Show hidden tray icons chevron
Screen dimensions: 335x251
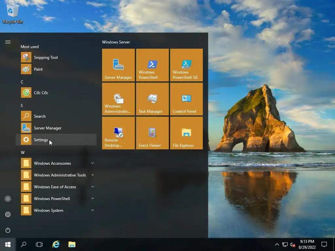click(x=277, y=244)
